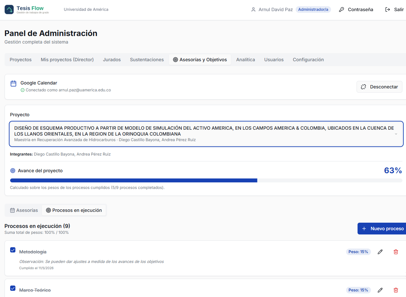This screenshot has width=406, height=297.
Task: Click the chevron arrow of the Proyecto dropdown
Action: [396, 134]
